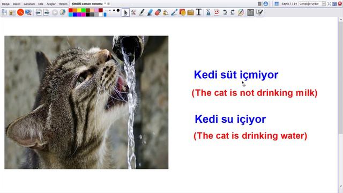This screenshot has height=193, width=343.
Task: Click the vertical scrollbar down arrow
Action: point(341,186)
